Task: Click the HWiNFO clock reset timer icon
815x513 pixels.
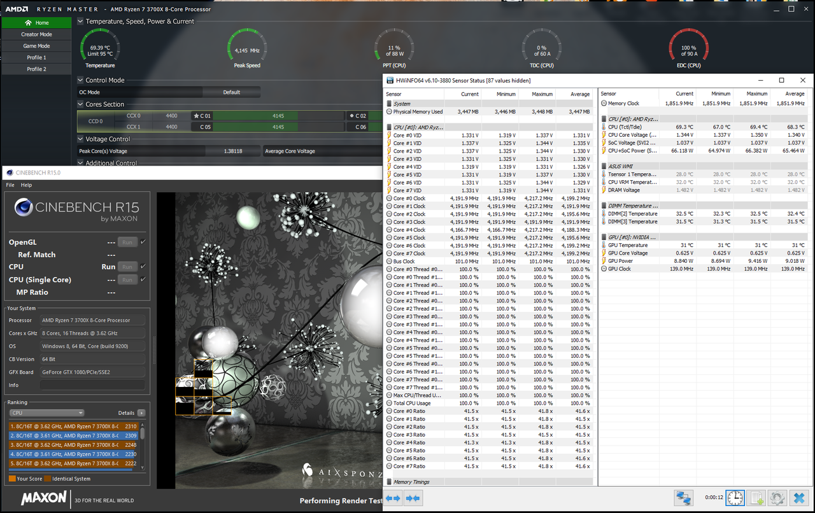Action: coord(735,498)
